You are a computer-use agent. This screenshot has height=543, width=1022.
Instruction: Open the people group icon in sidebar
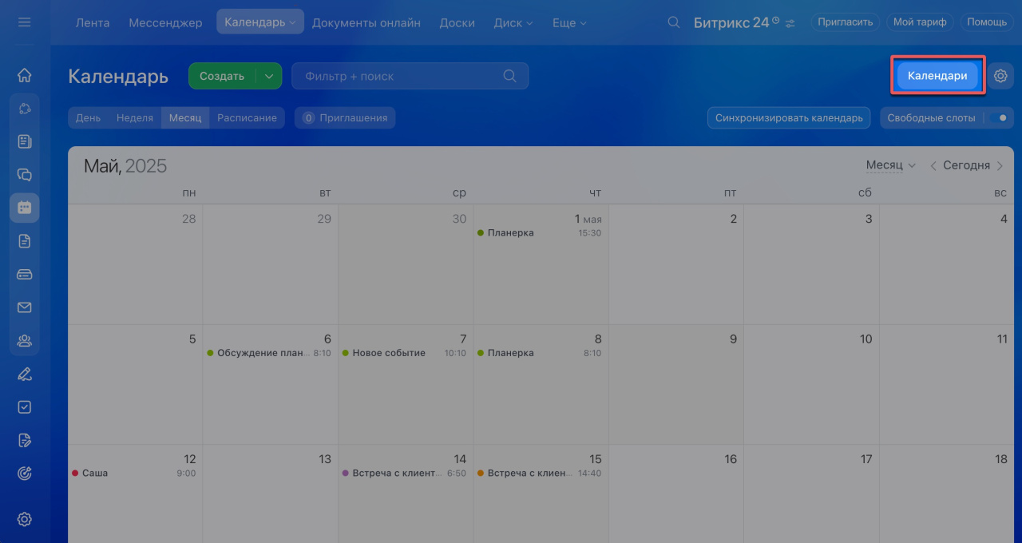point(24,341)
